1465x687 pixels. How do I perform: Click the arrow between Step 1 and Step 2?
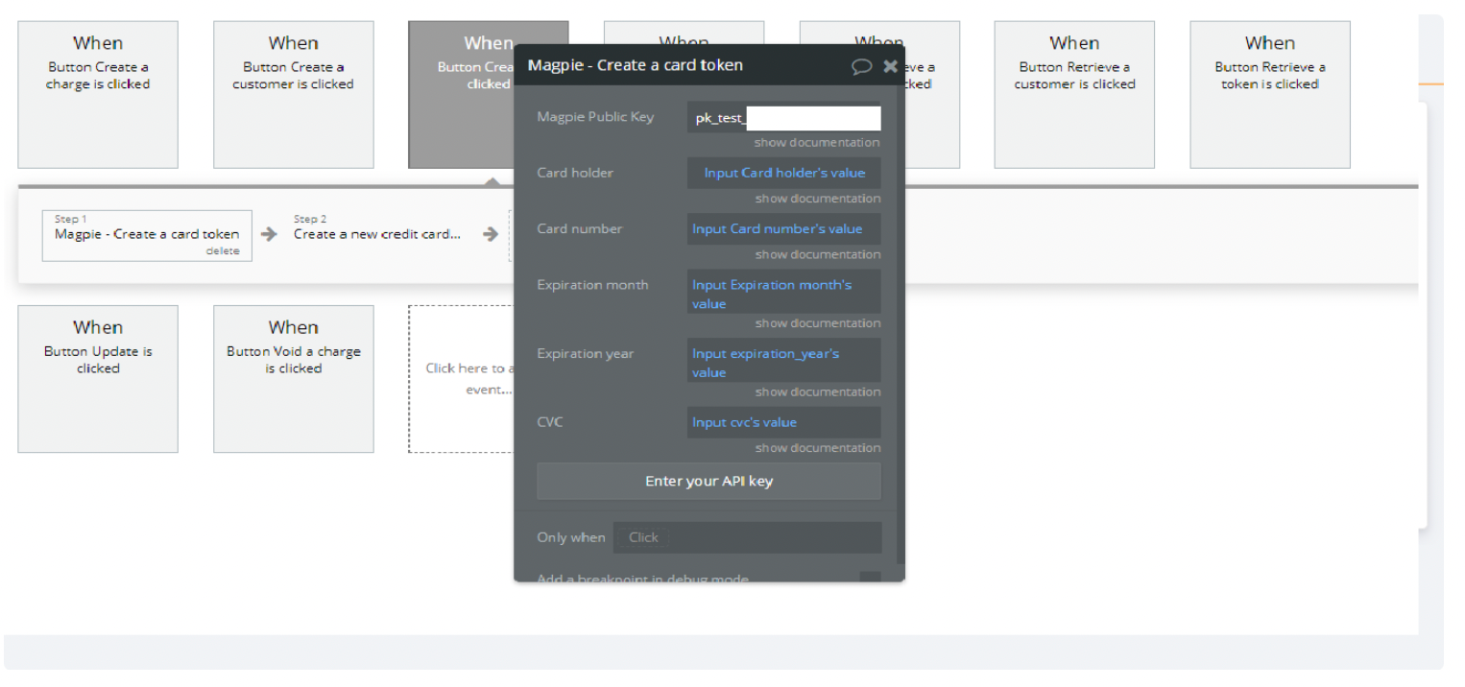point(270,234)
